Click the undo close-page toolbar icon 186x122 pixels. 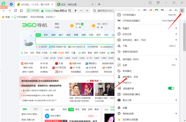click(176, 10)
